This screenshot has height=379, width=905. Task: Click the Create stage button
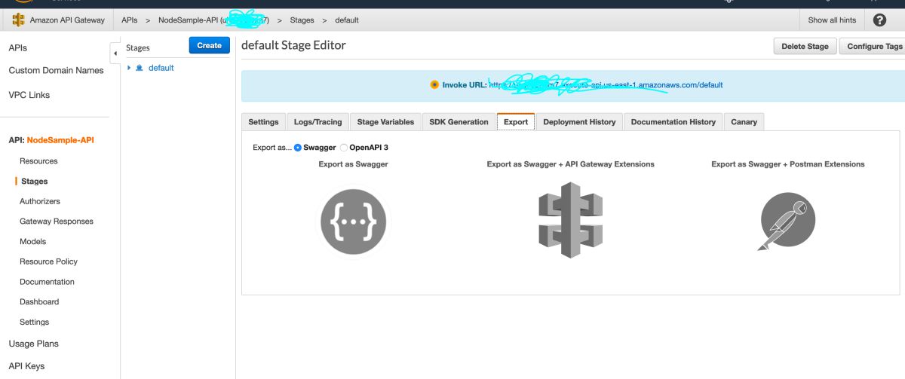pos(209,45)
